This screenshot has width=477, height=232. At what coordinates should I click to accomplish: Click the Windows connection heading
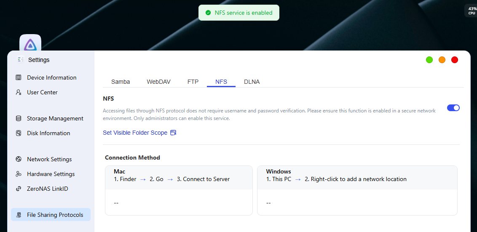pos(279,171)
